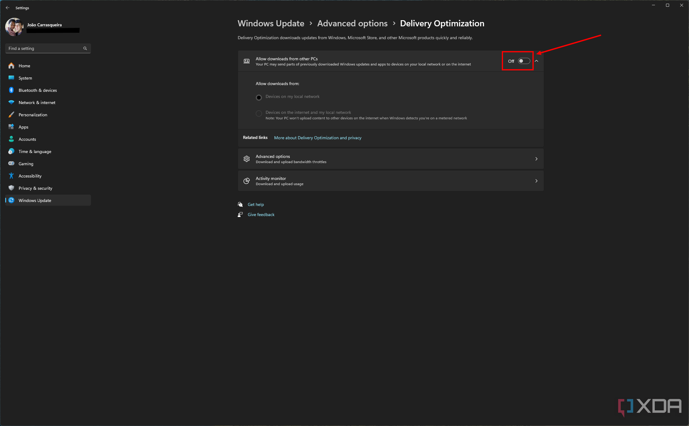
Task: Click the Windows Update sync icon
Action: 11,200
